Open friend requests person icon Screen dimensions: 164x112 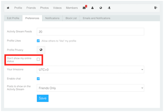click(x=92, y=8)
